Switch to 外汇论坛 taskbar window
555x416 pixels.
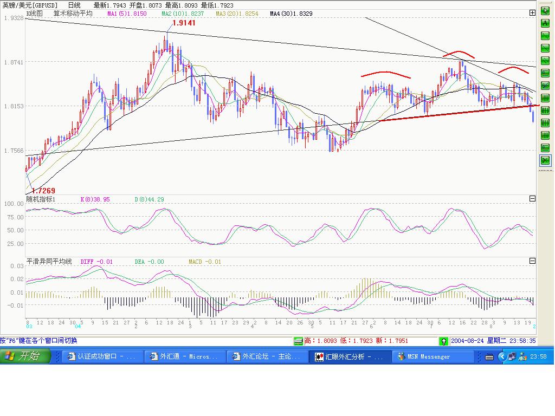pos(267,356)
